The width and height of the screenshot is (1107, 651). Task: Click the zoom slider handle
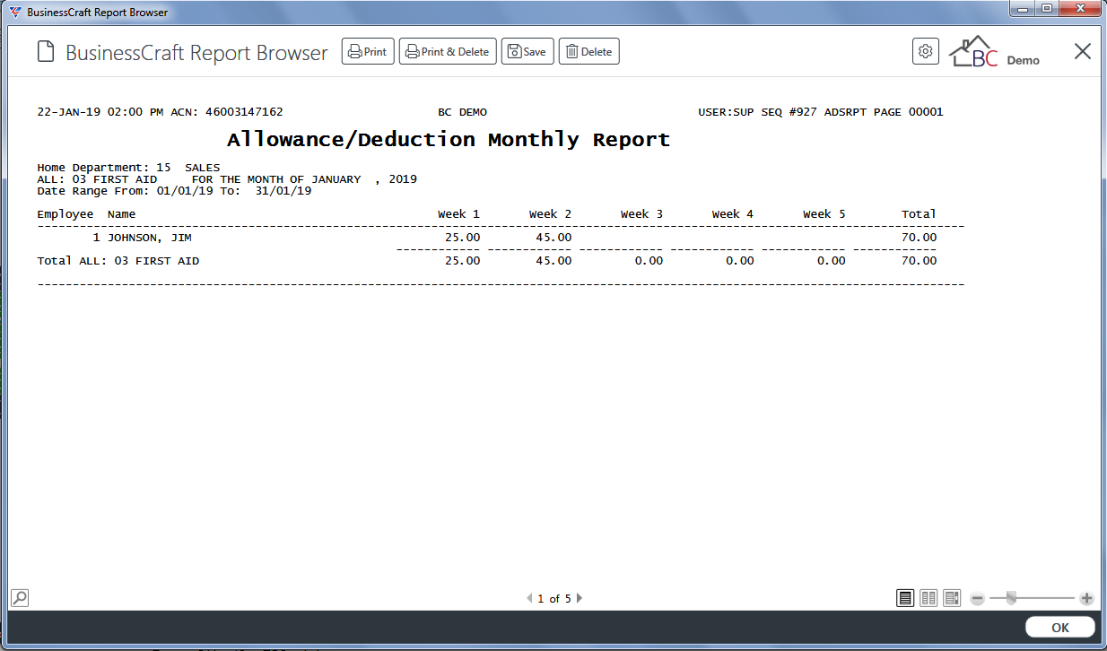click(1011, 598)
